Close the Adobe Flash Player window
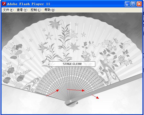 (139, 4)
